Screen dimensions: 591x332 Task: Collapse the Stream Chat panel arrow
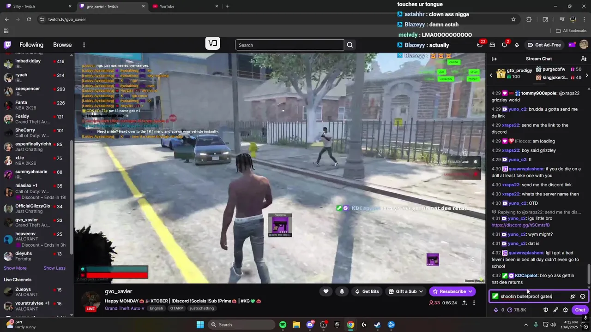[x=494, y=59]
